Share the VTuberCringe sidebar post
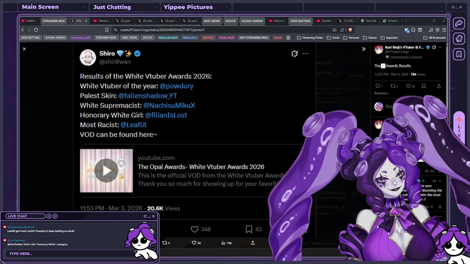 [x=439, y=86]
